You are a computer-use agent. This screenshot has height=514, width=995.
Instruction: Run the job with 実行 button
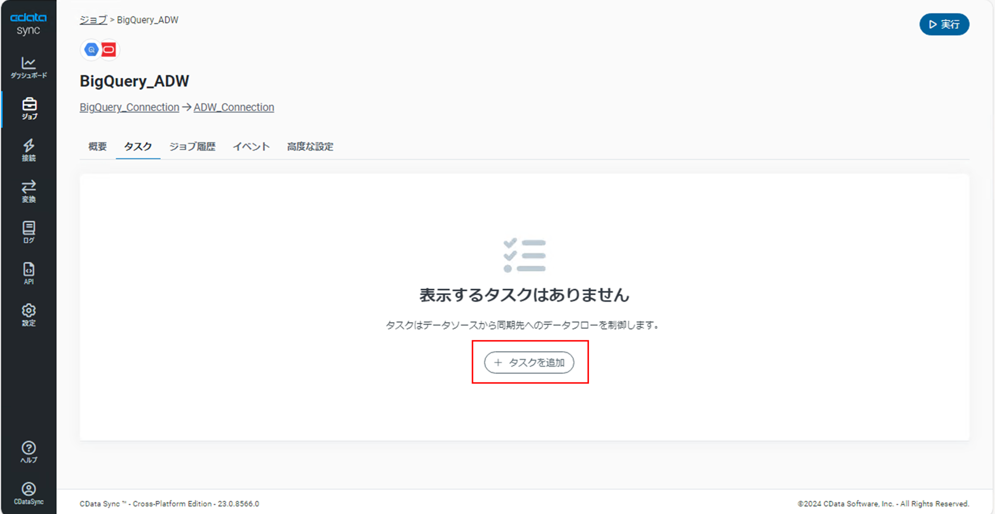point(944,24)
